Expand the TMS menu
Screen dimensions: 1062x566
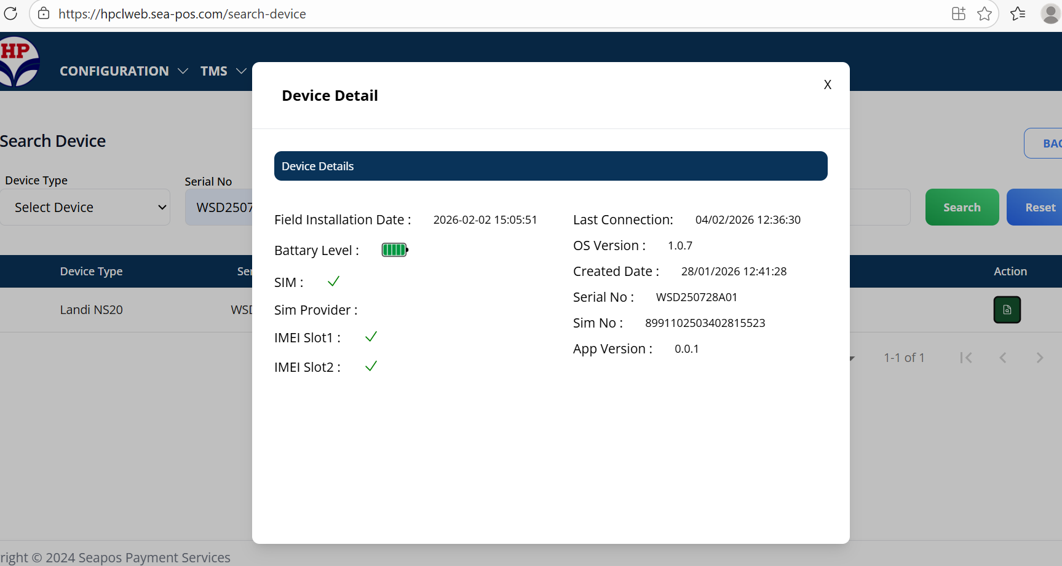click(x=223, y=71)
